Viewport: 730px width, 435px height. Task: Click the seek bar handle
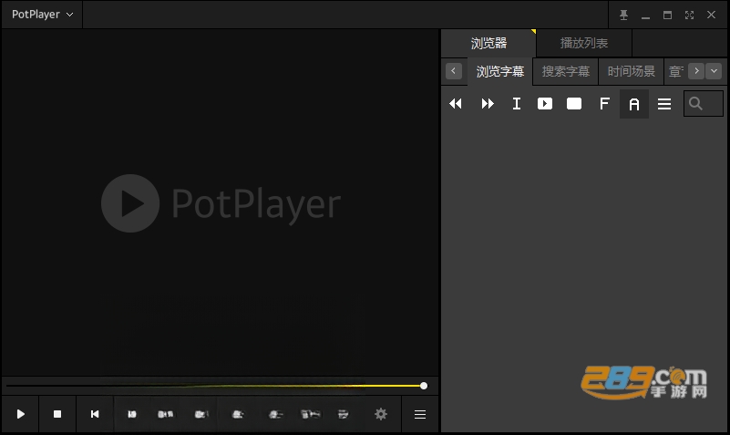pos(423,386)
